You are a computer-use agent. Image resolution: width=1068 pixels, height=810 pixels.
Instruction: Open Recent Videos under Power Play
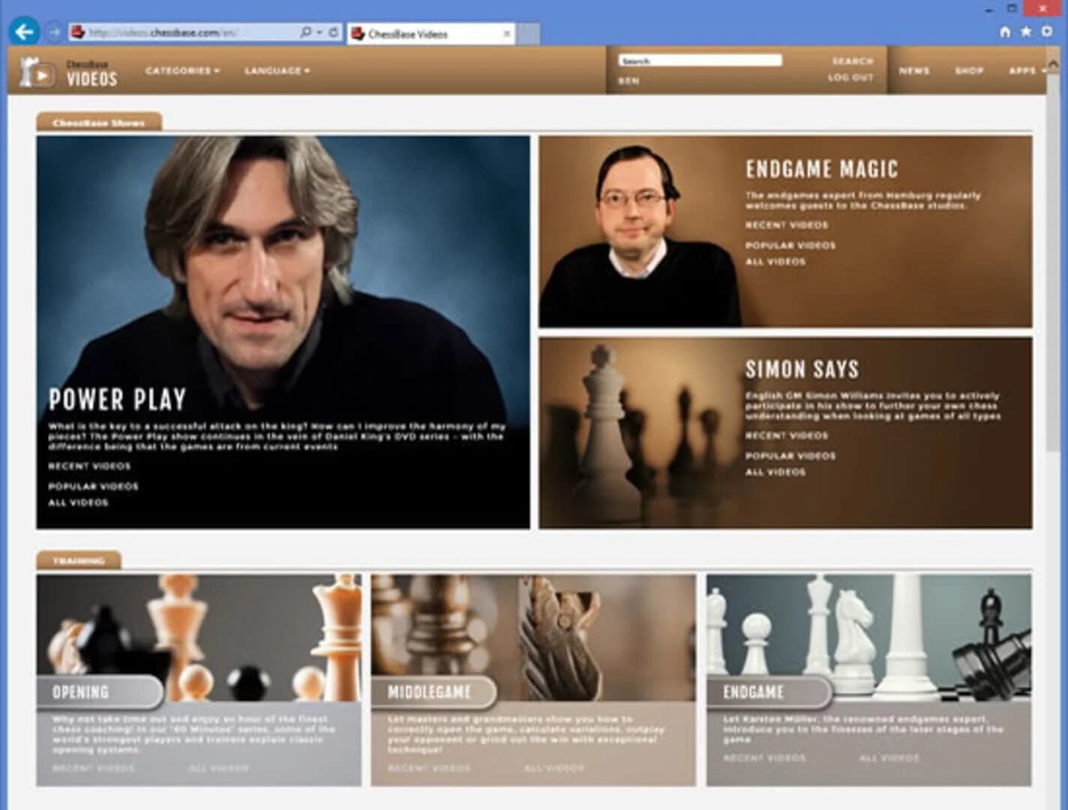(x=88, y=465)
